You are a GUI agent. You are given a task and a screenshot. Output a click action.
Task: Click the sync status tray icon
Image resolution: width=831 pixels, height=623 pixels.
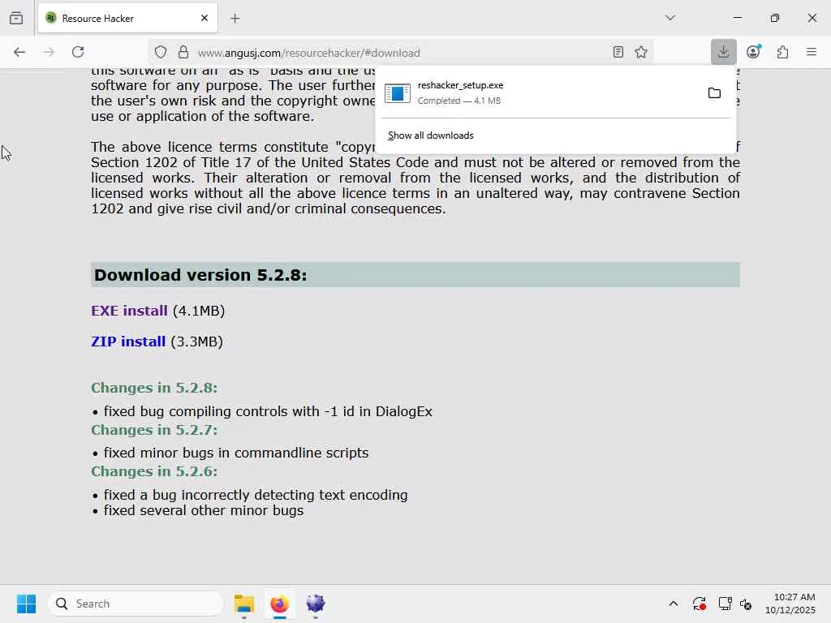click(699, 604)
